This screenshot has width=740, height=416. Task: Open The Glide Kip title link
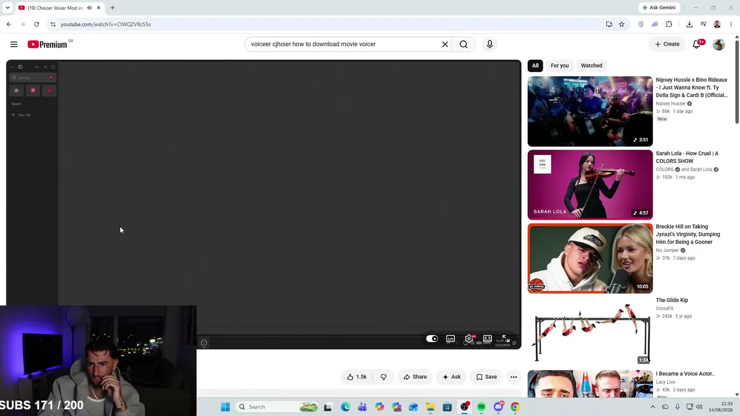tap(672, 300)
